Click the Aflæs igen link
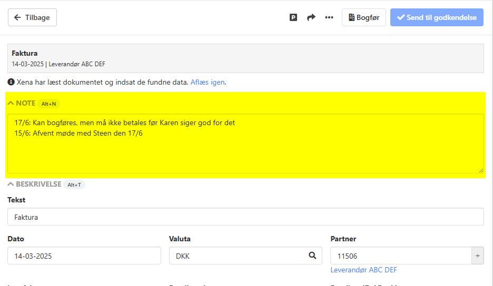Screen dimensions: 493x286 208,82
